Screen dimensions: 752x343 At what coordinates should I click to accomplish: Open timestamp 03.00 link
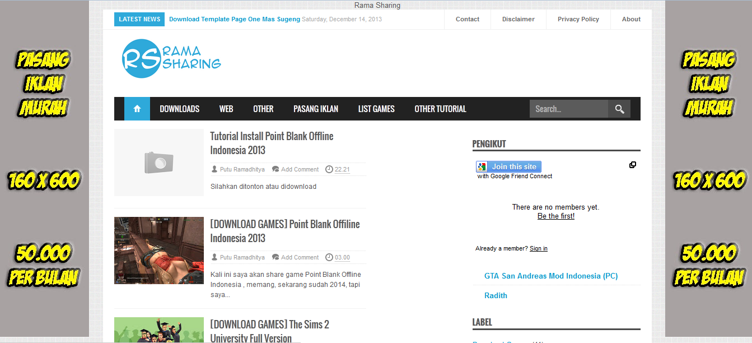point(342,257)
